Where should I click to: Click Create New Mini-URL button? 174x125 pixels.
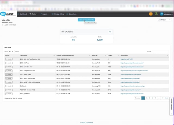coord(86,20)
